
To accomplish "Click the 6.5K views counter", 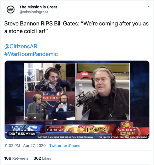I will coord(26,134).
